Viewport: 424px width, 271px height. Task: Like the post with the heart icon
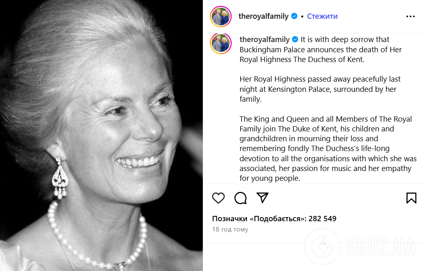click(x=219, y=198)
